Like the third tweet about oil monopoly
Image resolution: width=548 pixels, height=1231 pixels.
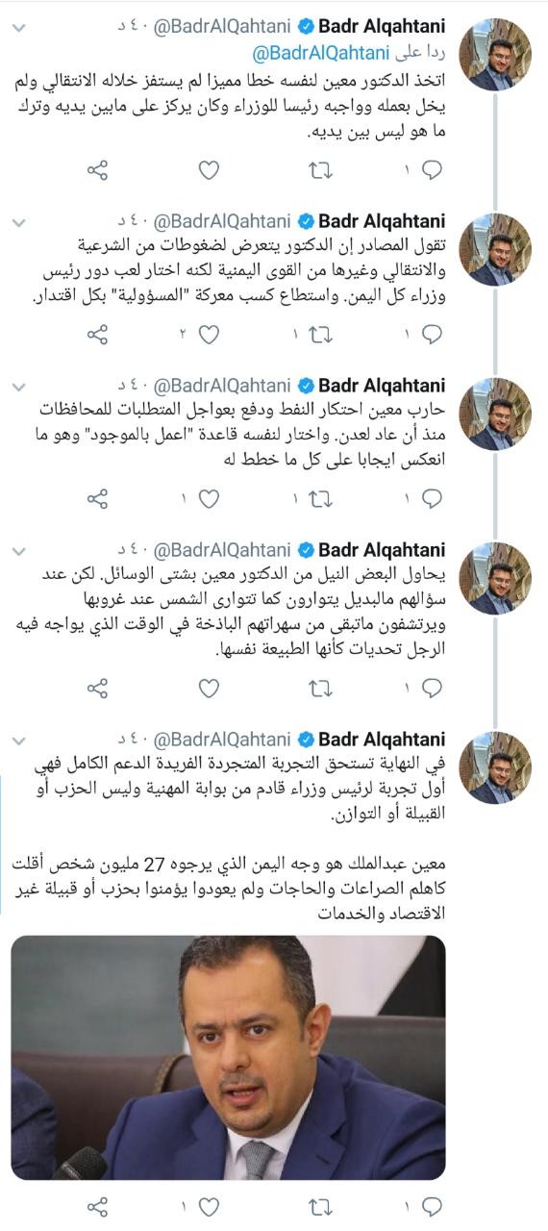pyautogui.click(x=208, y=499)
